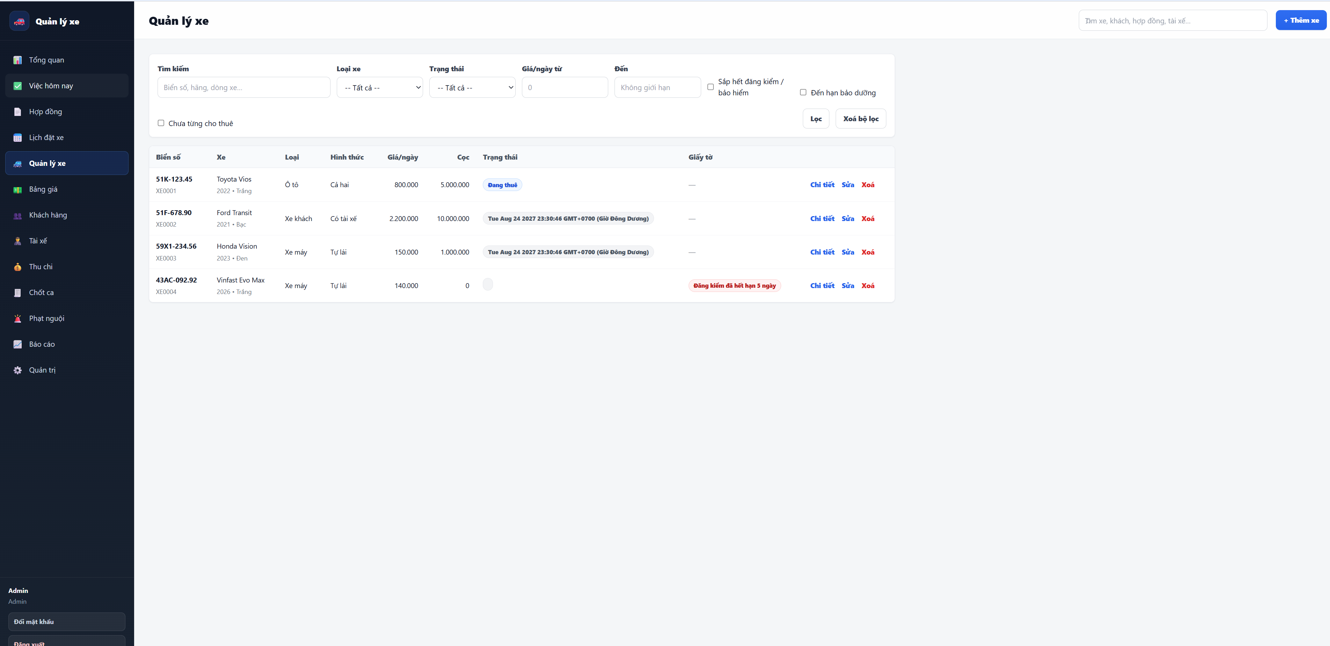This screenshot has height=646, width=1330.
Task: Click plate number 51K-123.45
Action: click(174, 179)
